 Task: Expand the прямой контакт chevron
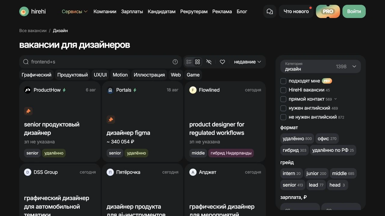[x=336, y=99]
